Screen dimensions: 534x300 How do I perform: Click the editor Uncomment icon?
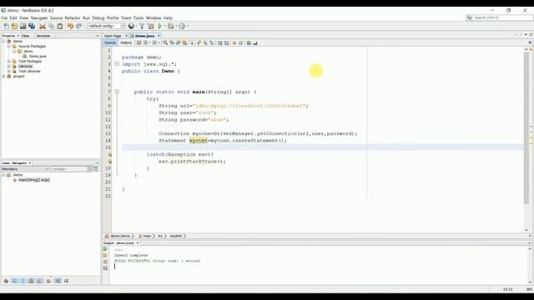255,42
